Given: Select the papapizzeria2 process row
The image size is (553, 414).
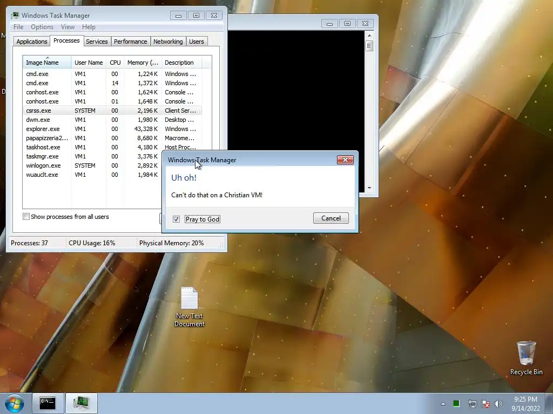Looking at the screenshot, I should click(x=112, y=138).
